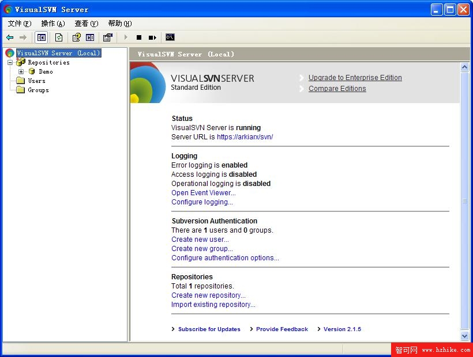Click the VisualSVN logo in title bar
This screenshot has height=357, width=473.
(x=8, y=9)
